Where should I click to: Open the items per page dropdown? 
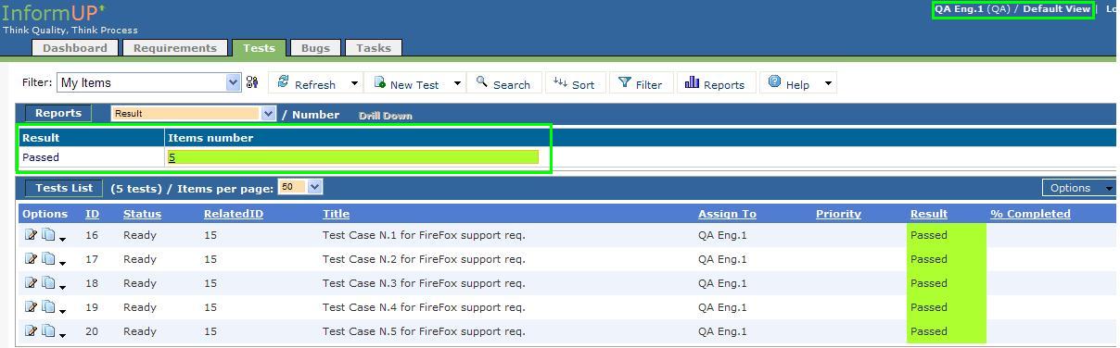(x=299, y=187)
